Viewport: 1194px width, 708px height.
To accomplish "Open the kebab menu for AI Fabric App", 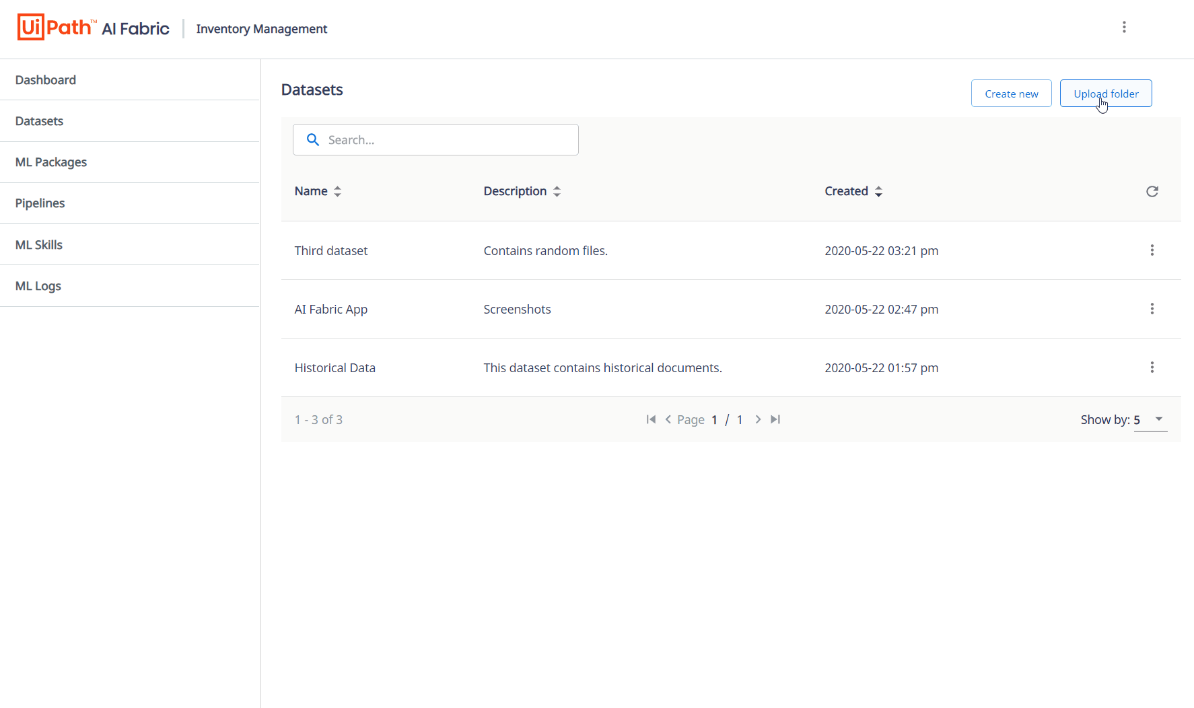I will 1152,308.
